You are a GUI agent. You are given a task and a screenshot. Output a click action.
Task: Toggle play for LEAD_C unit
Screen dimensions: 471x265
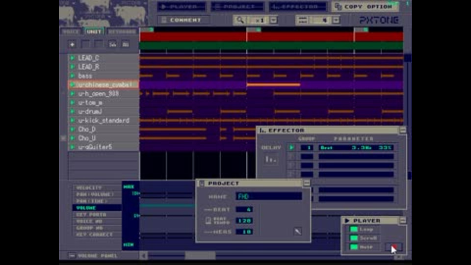(x=73, y=58)
